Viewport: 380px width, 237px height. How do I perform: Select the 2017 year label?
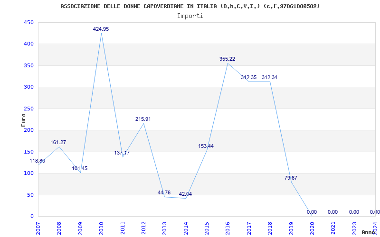(249, 228)
